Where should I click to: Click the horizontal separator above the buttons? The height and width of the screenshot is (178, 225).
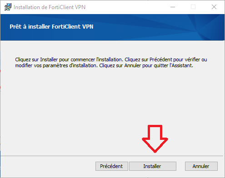(112, 156)
